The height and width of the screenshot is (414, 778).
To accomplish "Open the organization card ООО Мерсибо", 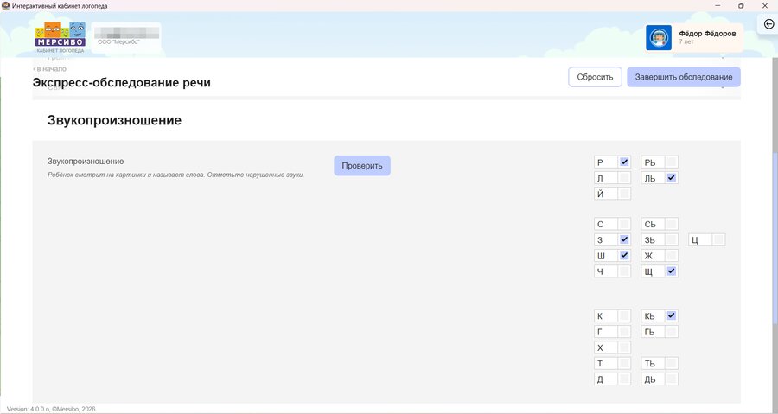I will coord(126,37).
